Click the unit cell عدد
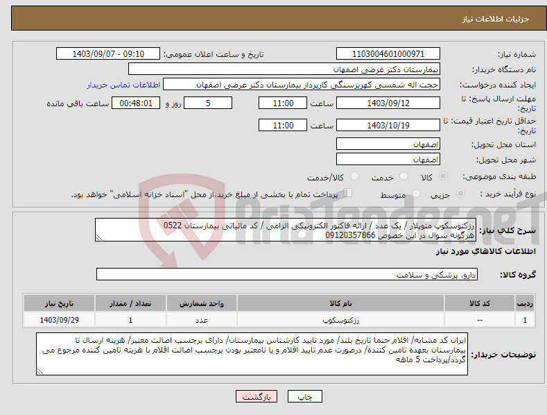Screen dimensions: 547x415 point(202,320)
